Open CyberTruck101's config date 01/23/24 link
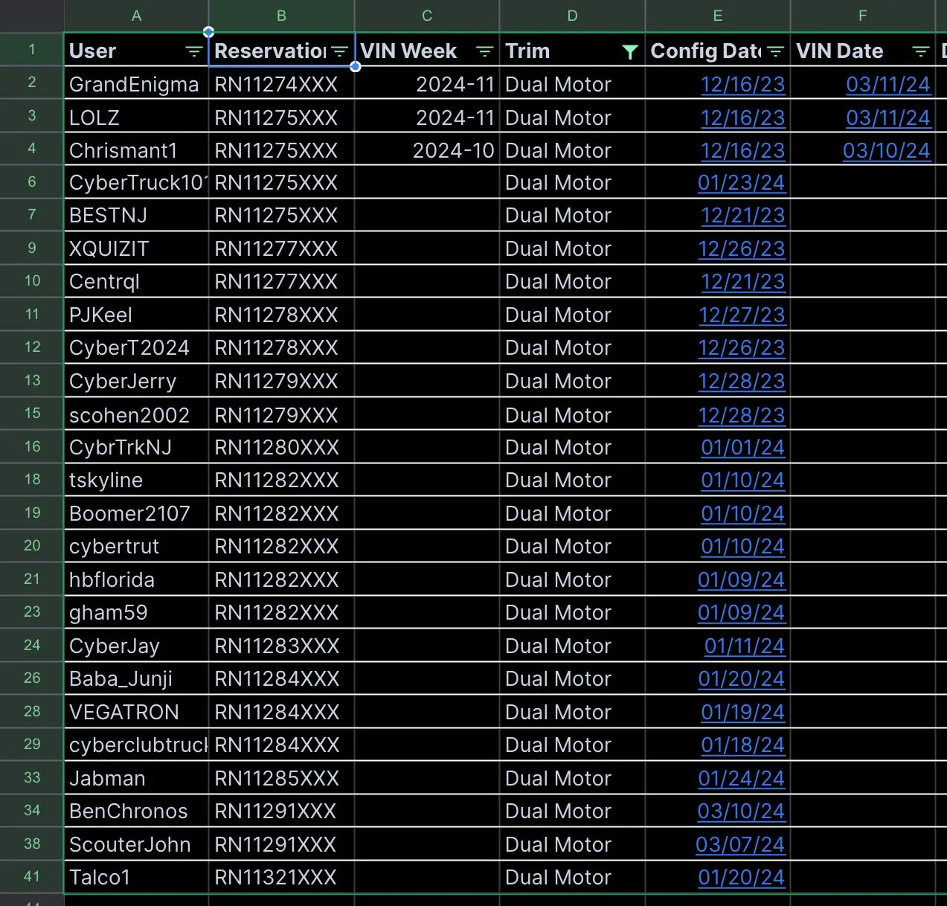947x906 pixels. tap(742, 183)
